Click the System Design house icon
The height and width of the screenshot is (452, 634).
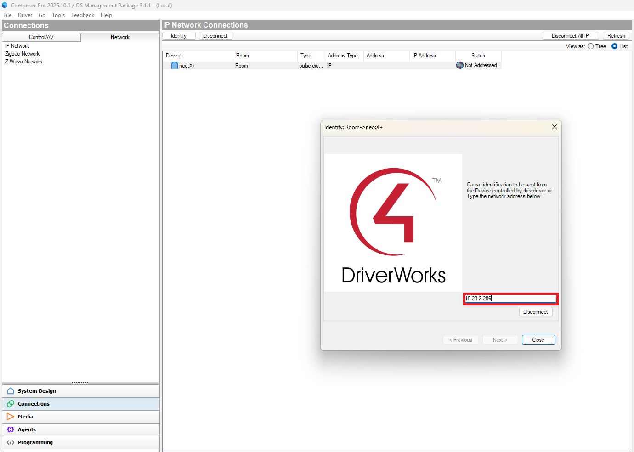point(11,391)
